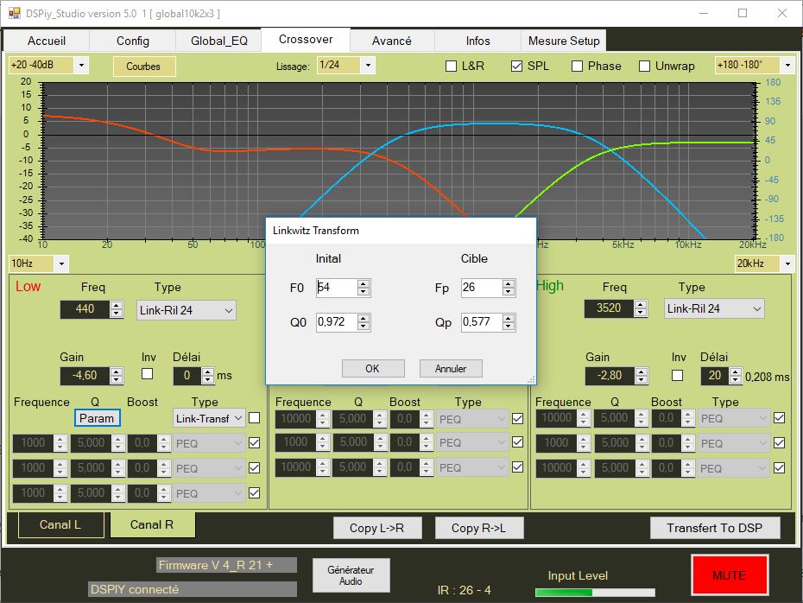Confirm Linkwitz Transform with OK

372,368
